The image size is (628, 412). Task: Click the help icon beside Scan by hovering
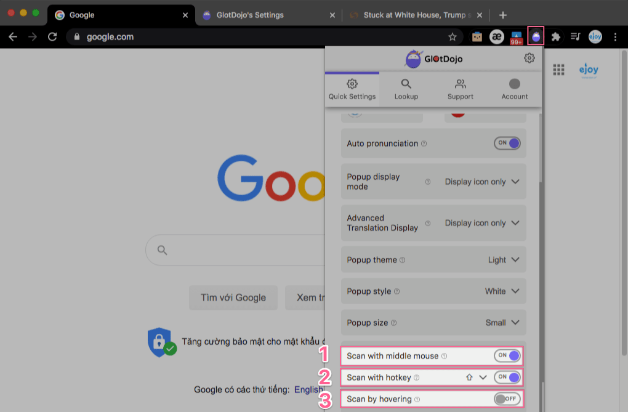click(417, 399)
